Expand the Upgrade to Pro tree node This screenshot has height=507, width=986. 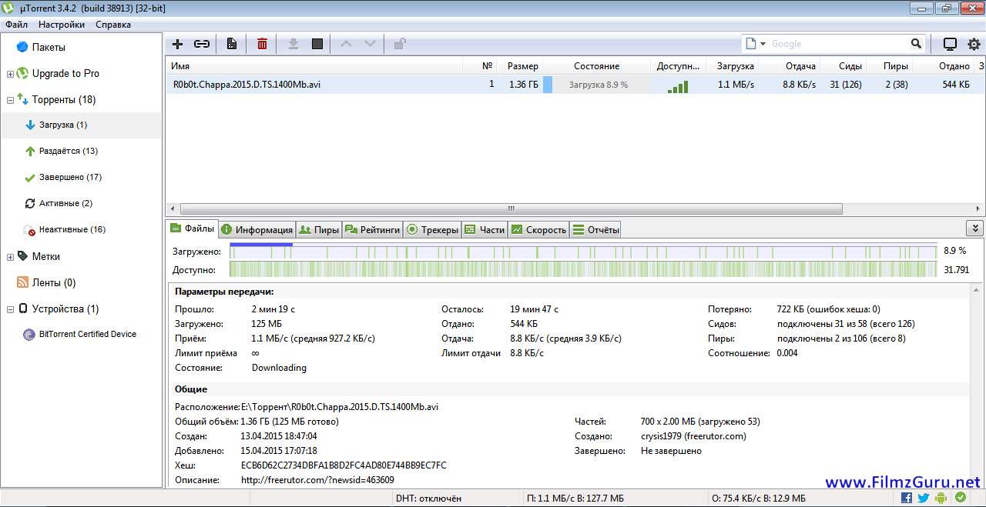tap(10, 74)
